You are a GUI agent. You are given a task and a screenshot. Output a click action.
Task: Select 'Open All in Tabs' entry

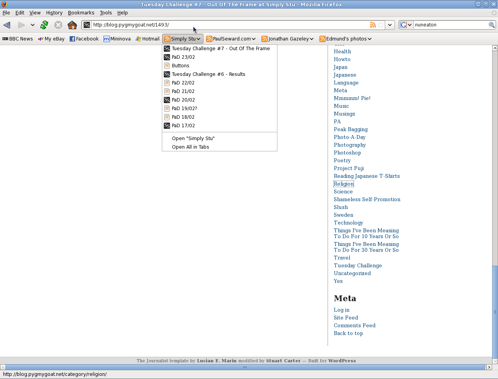(x=190, y=147)
